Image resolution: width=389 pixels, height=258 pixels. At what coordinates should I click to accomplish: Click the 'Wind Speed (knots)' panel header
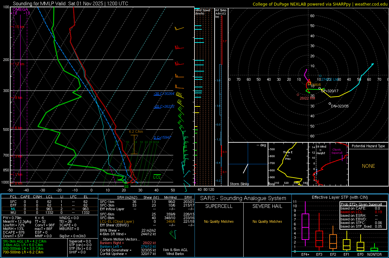click(x=202, y=12)
